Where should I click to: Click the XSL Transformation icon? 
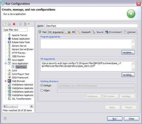pyautogui.click(x=9, y=99)
